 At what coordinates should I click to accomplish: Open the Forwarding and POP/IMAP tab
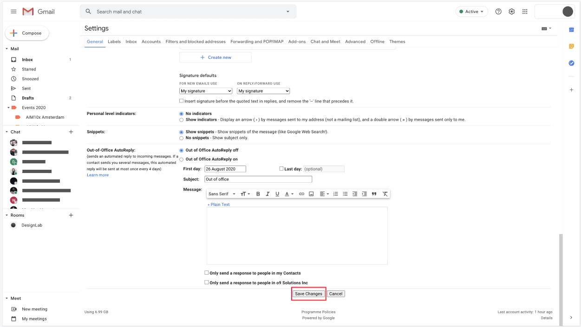click(257, 42)
